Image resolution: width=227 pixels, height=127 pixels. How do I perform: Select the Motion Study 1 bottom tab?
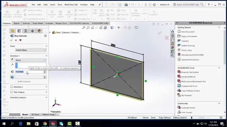(49, 114)
